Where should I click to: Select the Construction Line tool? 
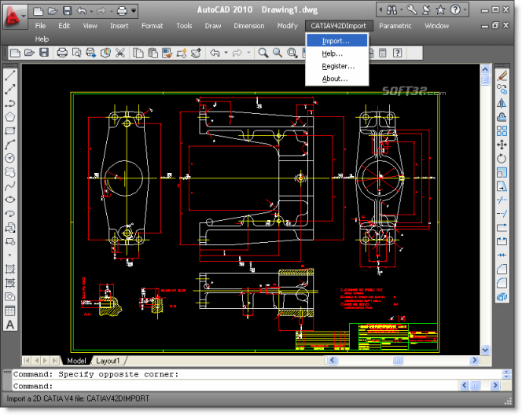[x=10, y=89]
